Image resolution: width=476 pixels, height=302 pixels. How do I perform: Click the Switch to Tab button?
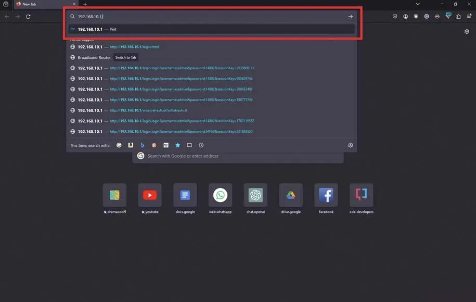(x=125, y=57)
